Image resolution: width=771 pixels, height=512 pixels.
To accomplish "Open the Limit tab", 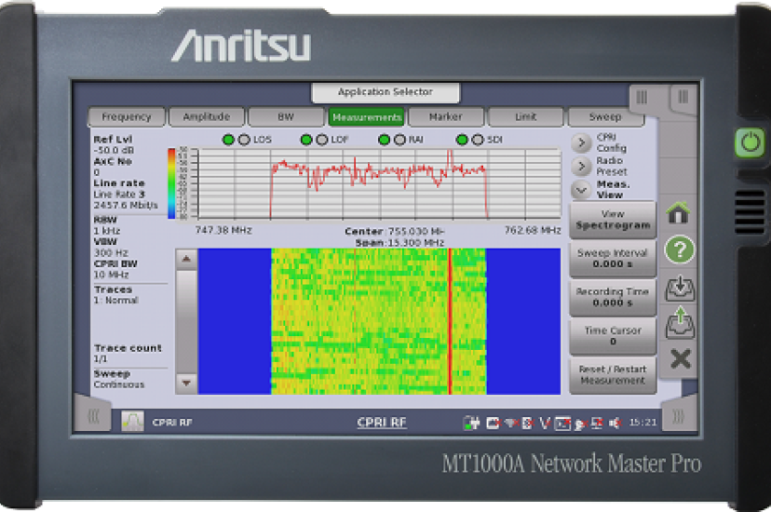I will (525, 117).
